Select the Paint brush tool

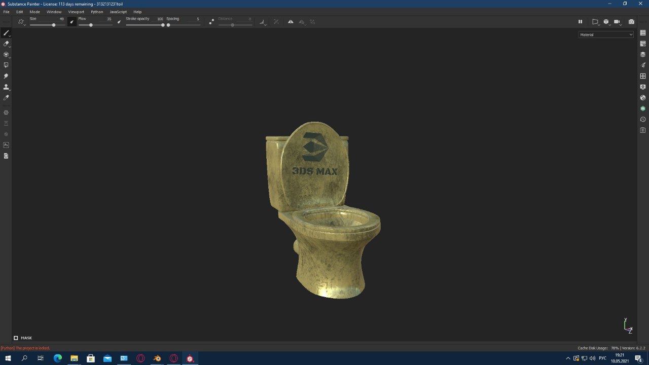pos(6,33)
